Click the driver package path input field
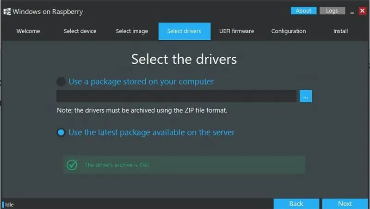The width and height of the screenshot is (370, 209). tap(176, 96)
